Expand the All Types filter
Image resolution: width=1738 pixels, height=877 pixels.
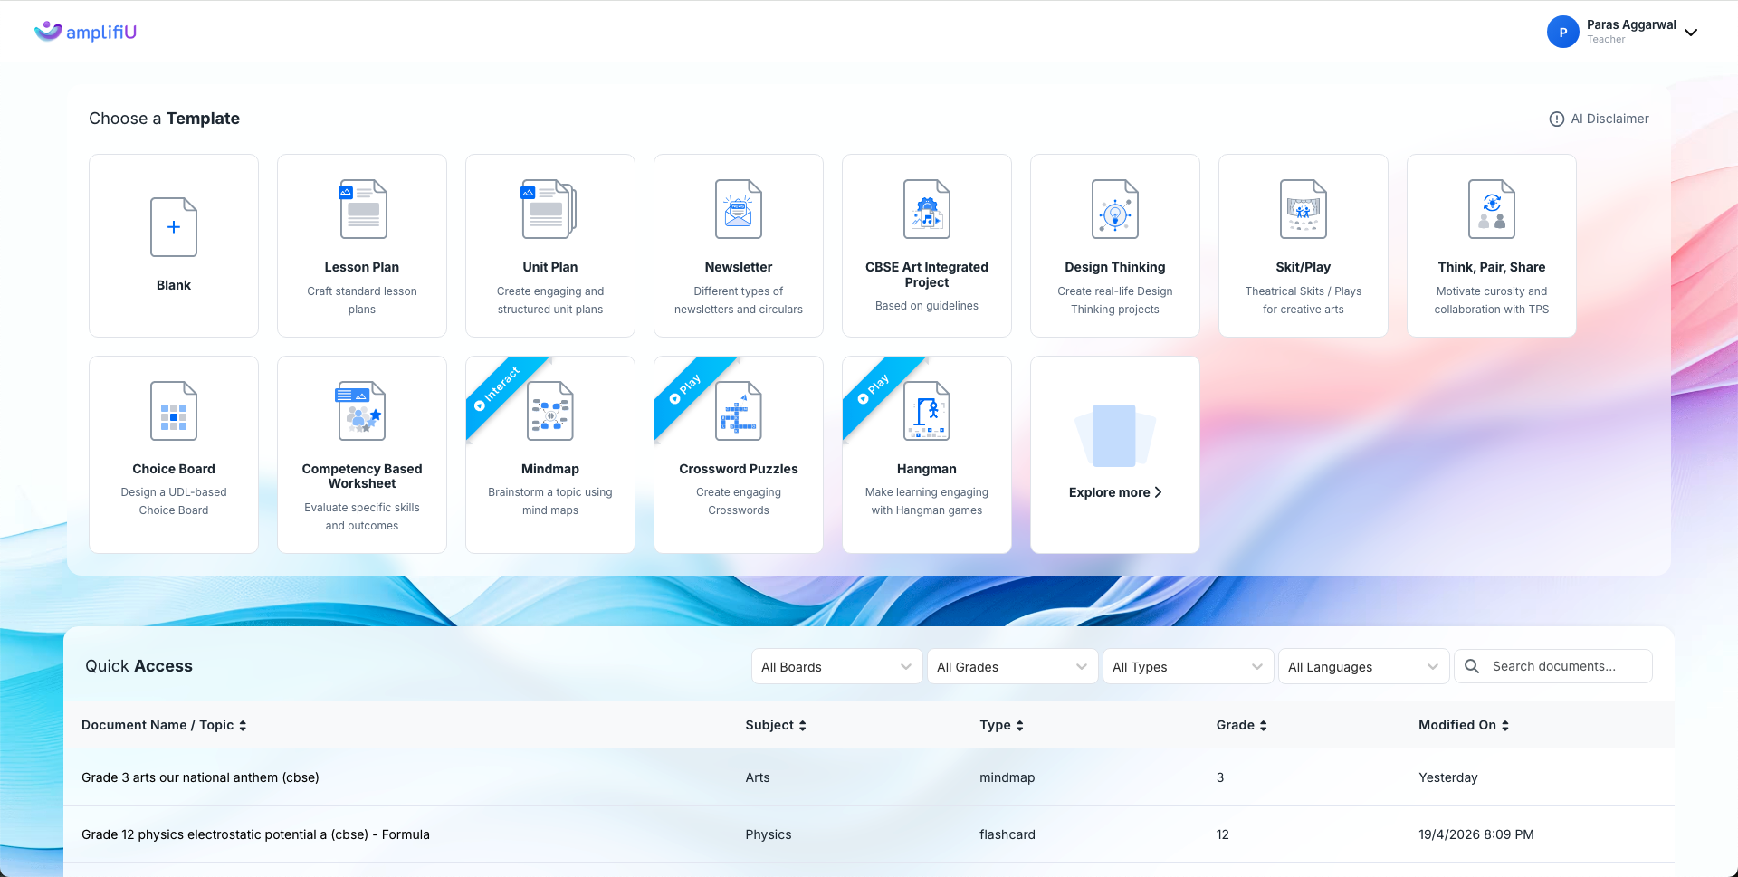coord(1188,666)
